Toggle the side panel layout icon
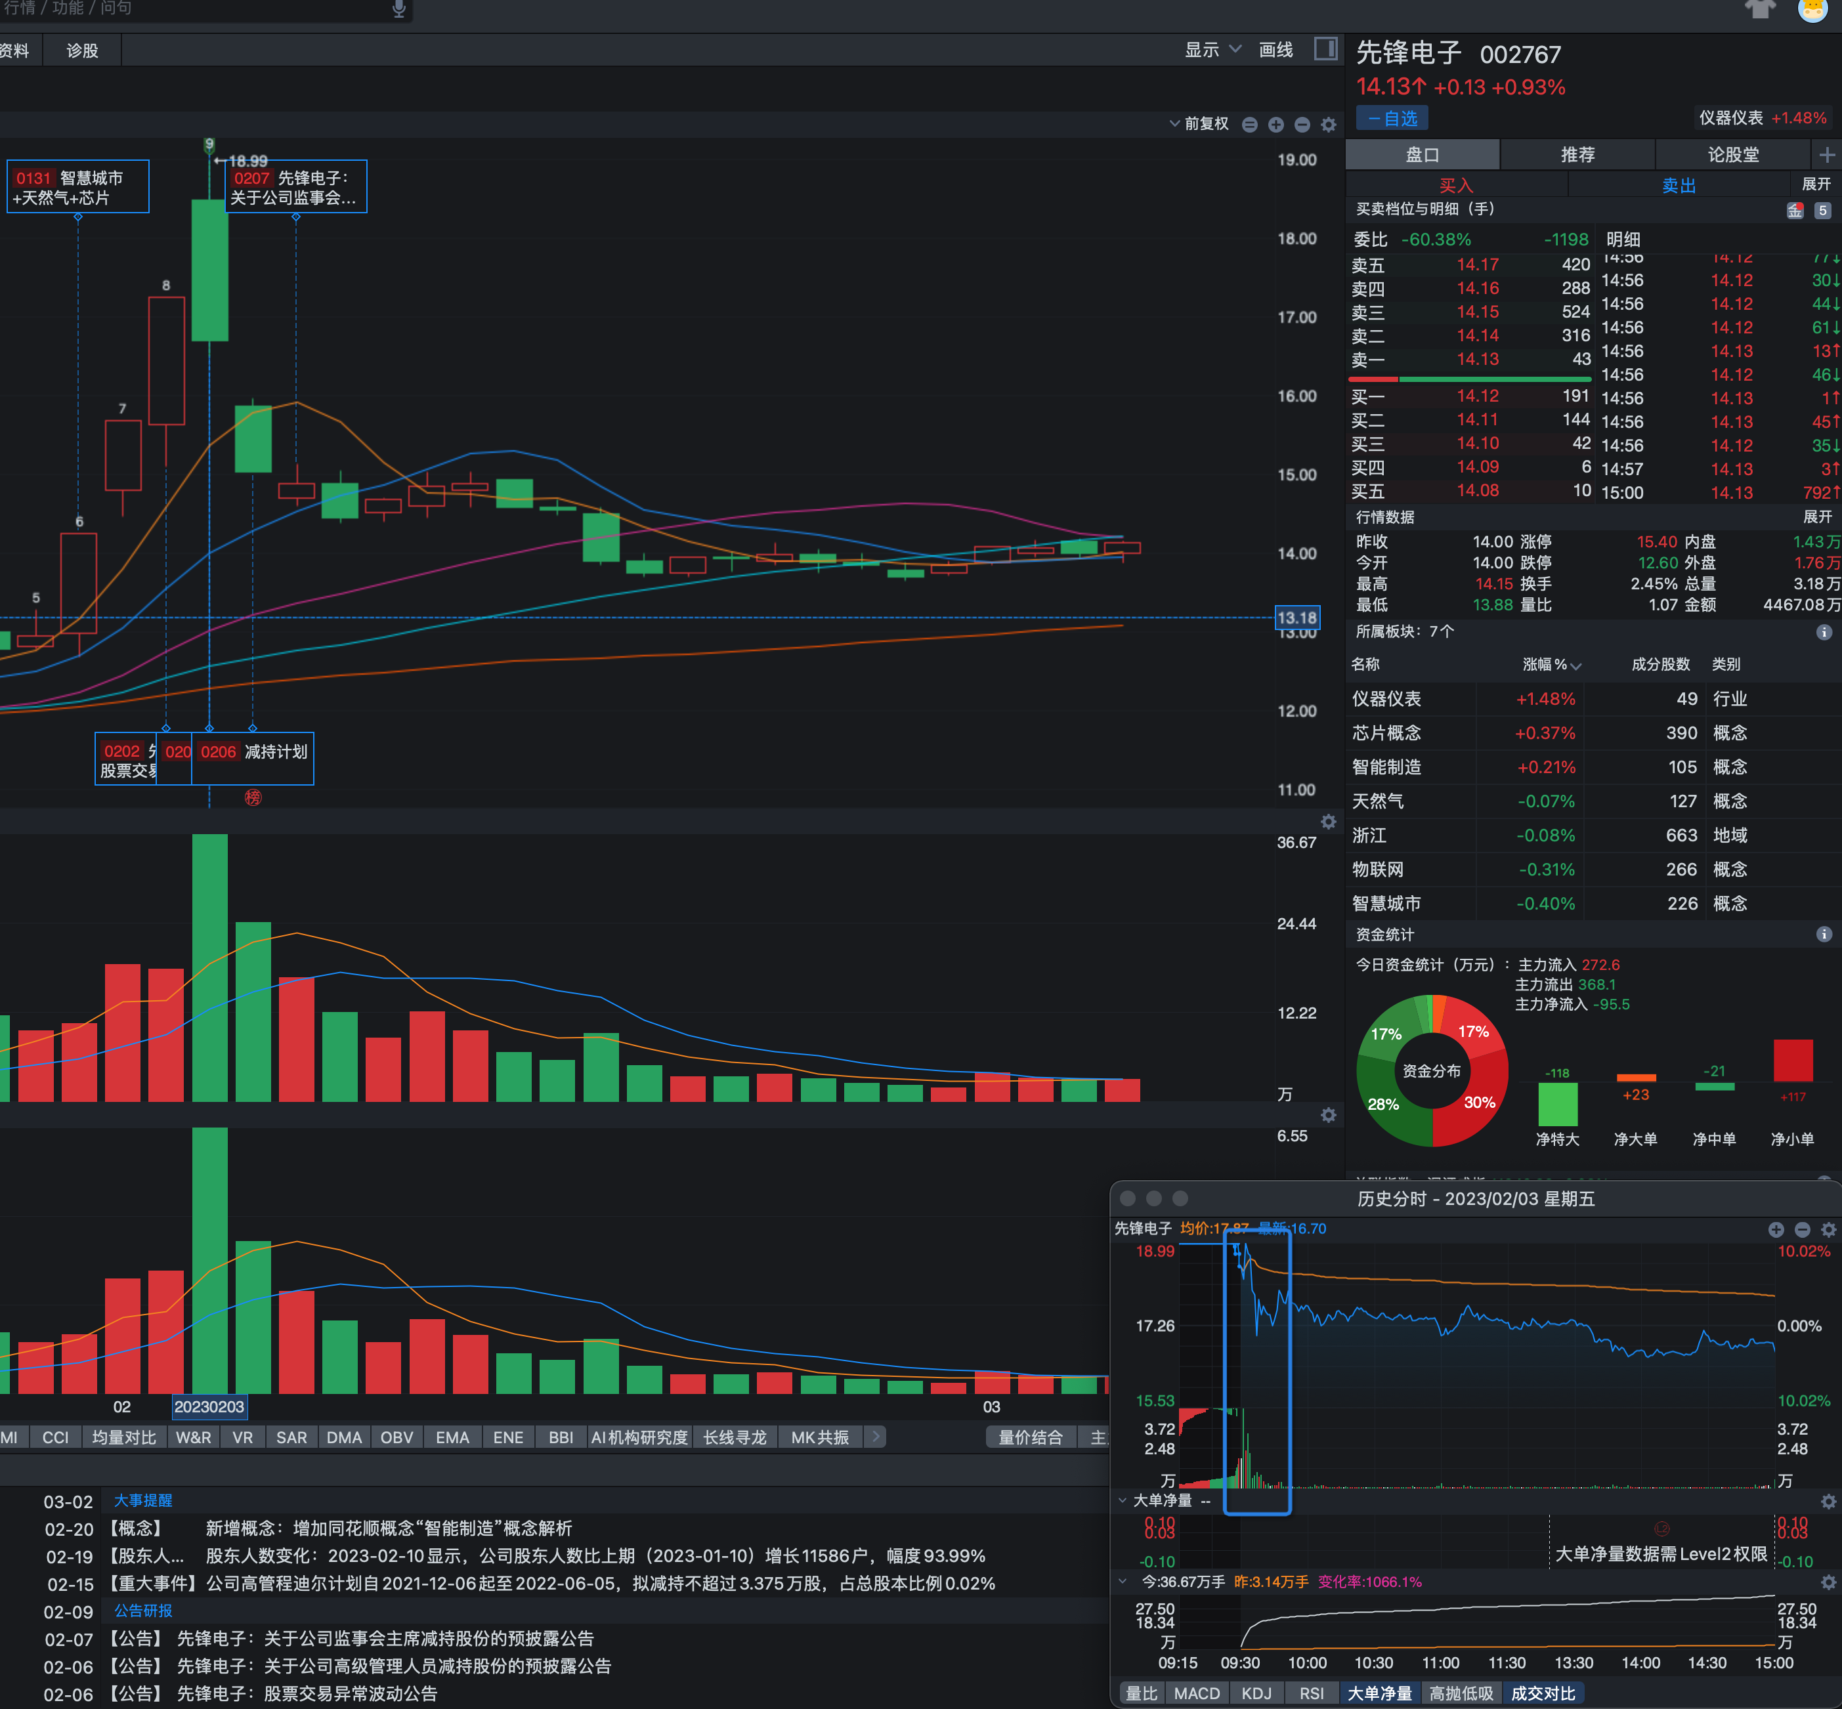 pyautogui.click(x=1325, y=49)
